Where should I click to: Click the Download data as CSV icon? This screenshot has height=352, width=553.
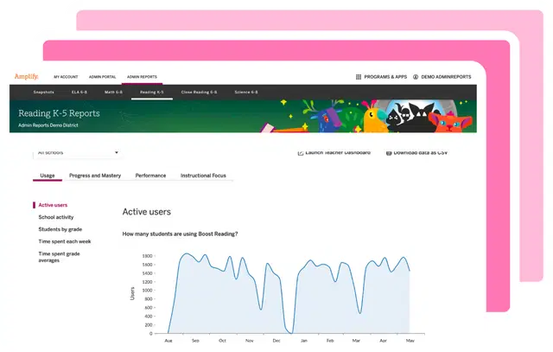[386, 153]
